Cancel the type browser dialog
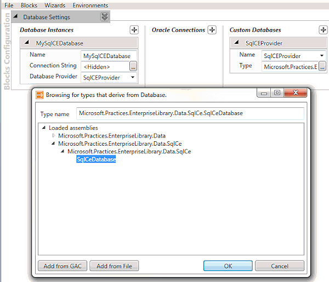 click(x=280, y=266)
